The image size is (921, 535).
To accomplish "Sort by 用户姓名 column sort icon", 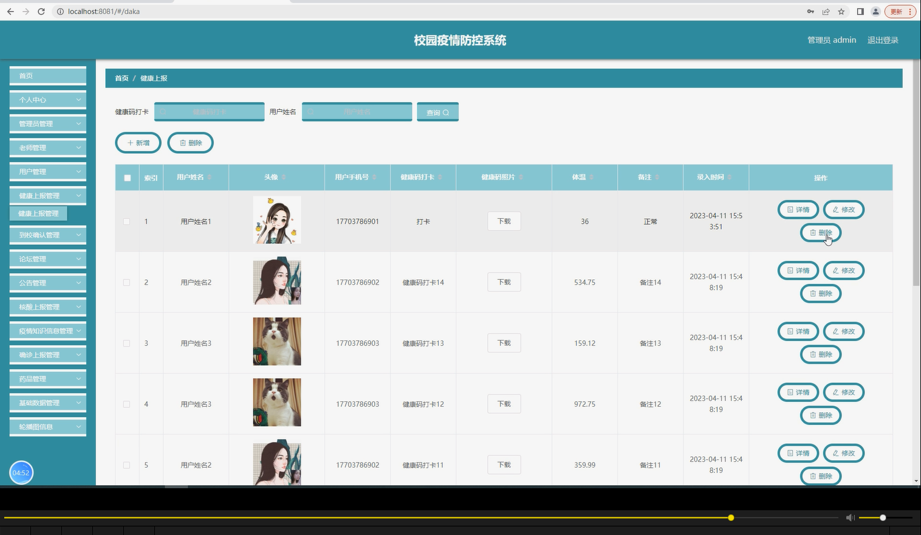I will 210,177.
